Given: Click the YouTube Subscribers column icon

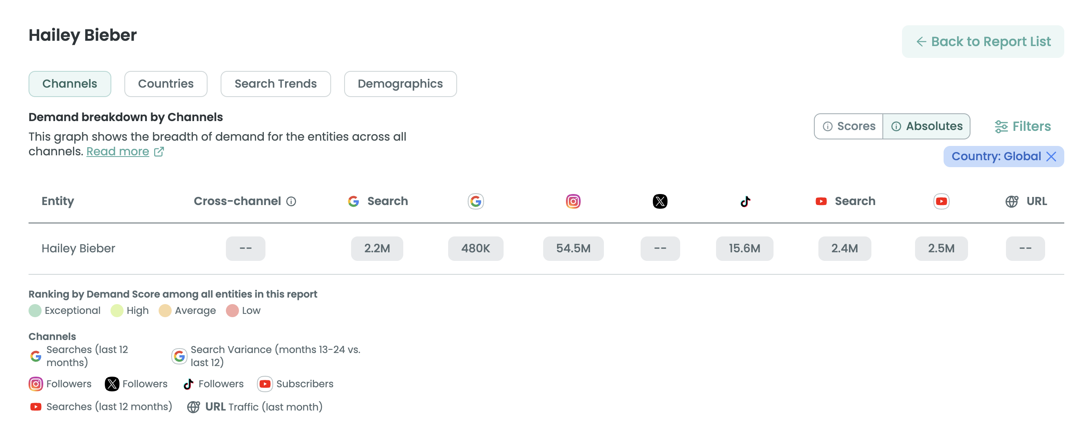Looking at the screenshot, I should click(x=941, y=201).
